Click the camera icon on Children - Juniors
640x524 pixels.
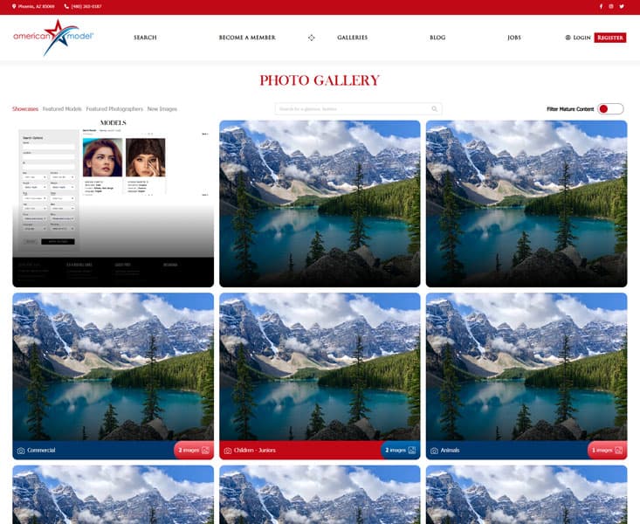(228, 451)
